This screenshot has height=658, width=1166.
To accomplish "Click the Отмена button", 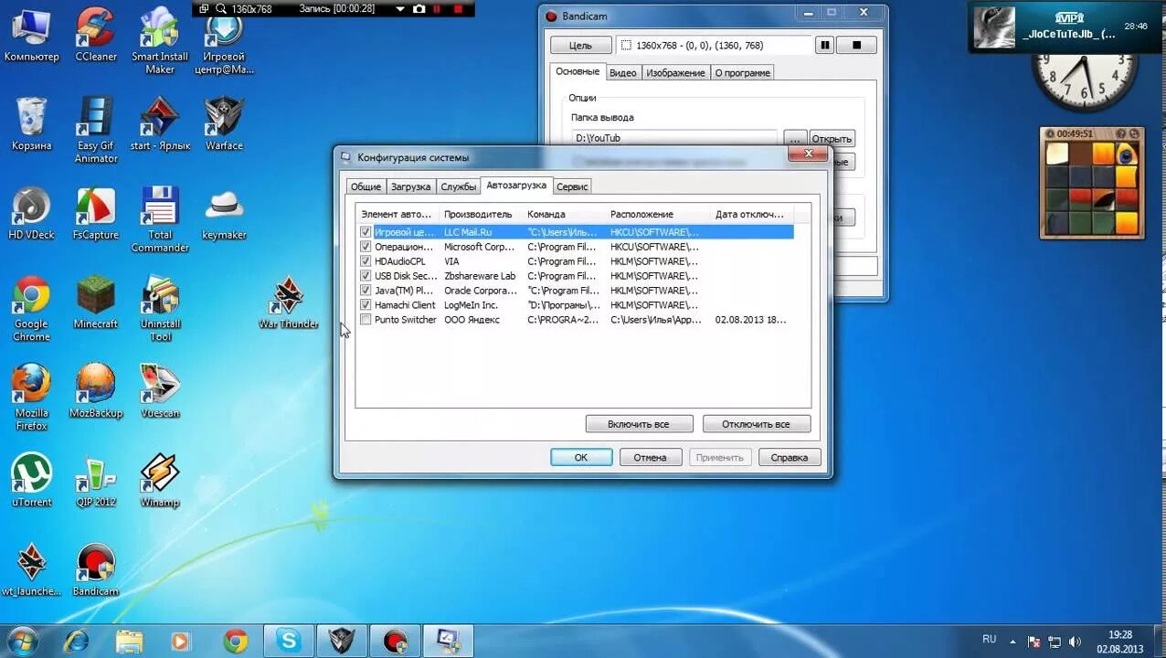I will (x=651, y=457).
